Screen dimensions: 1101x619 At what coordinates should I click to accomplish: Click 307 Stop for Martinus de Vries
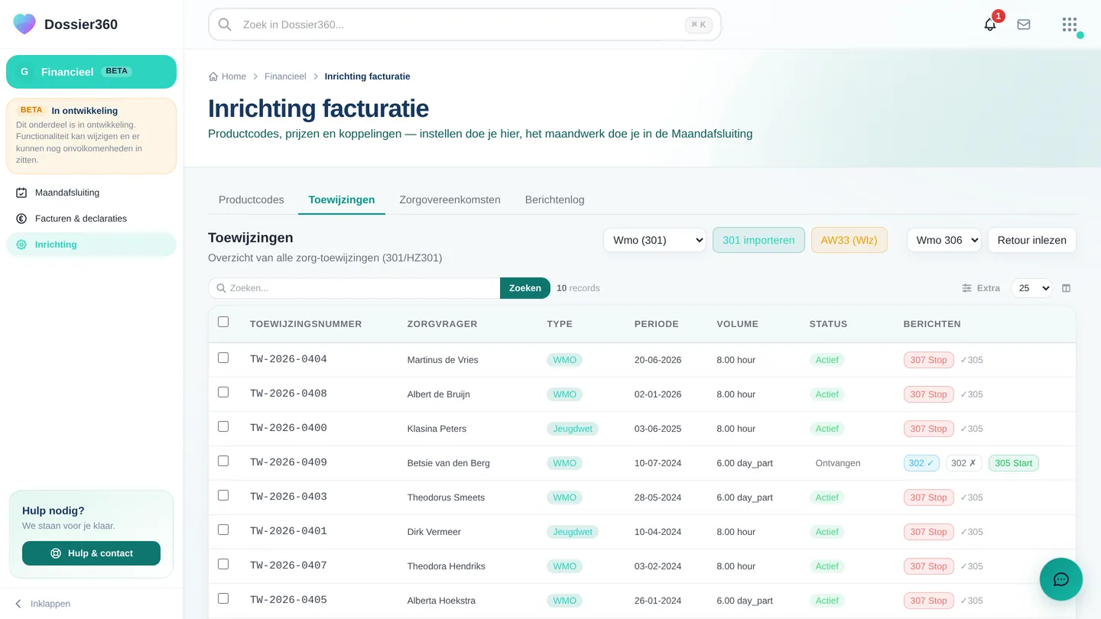pyautogui.click(x=928, y=360)
